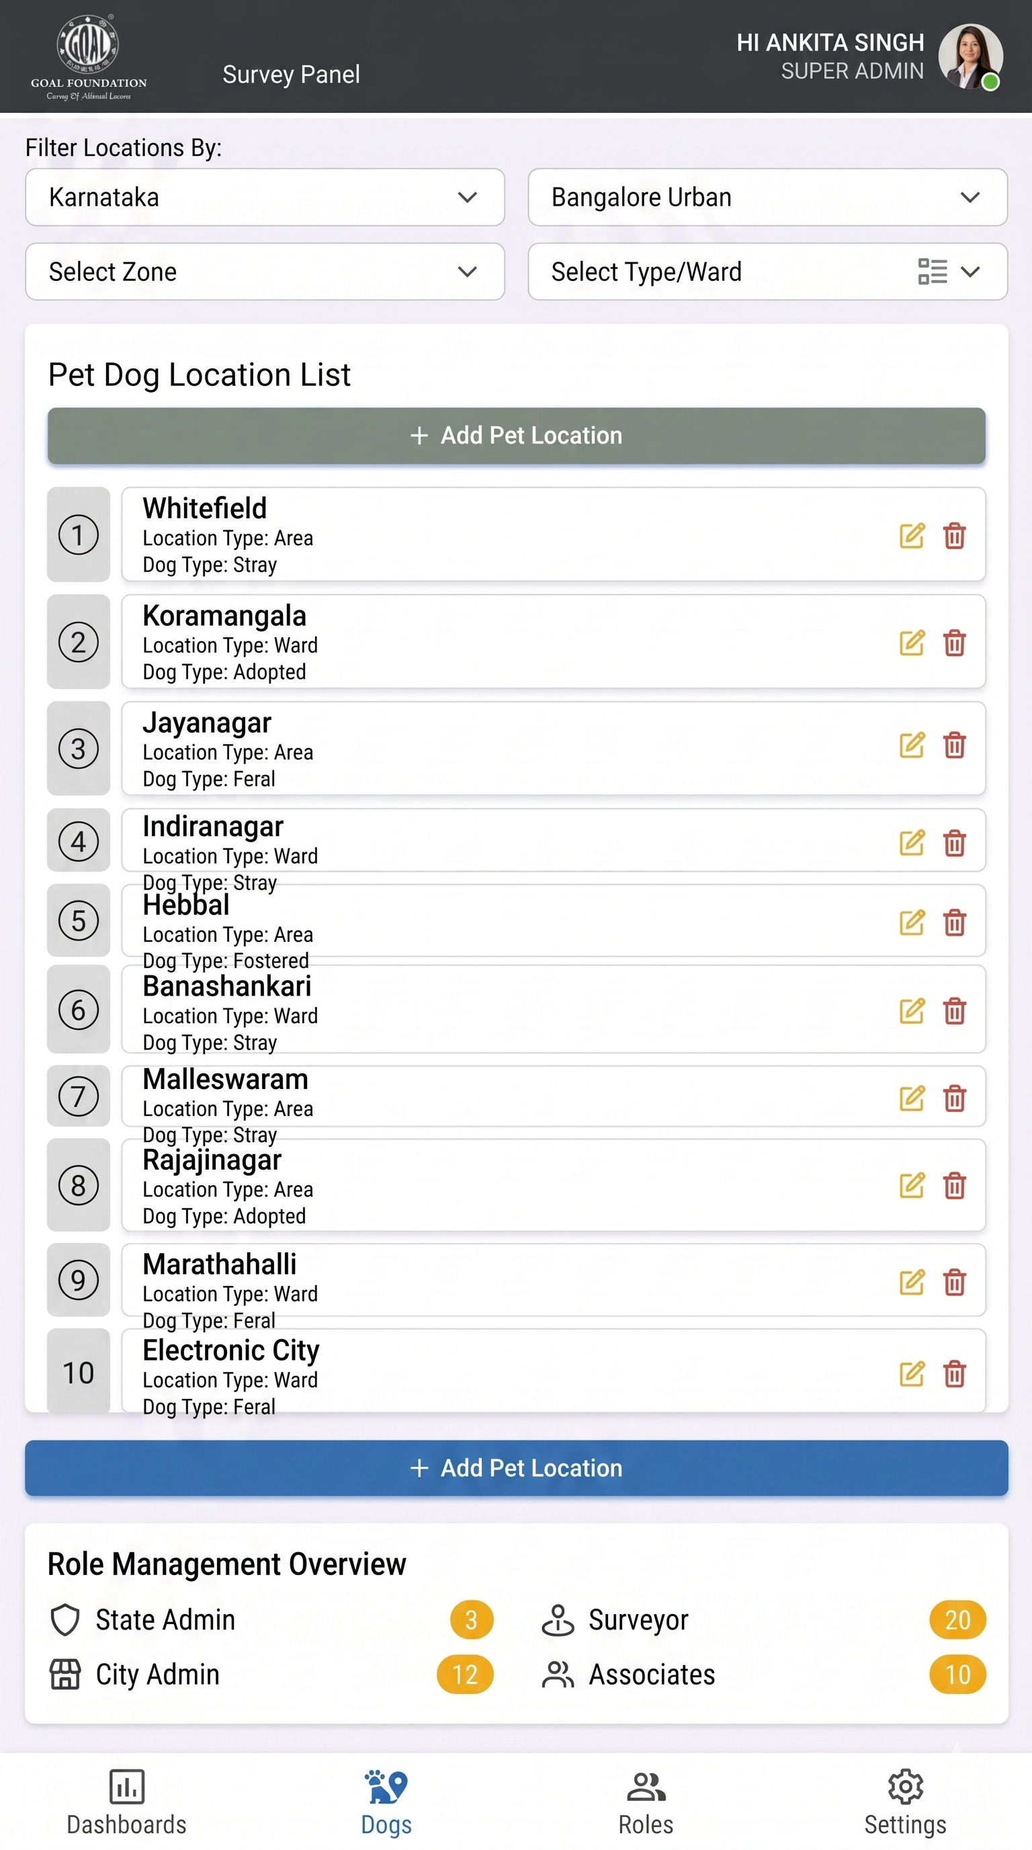
Task: Delete the Malleswaram location entry
Action: click(955, 1098)
